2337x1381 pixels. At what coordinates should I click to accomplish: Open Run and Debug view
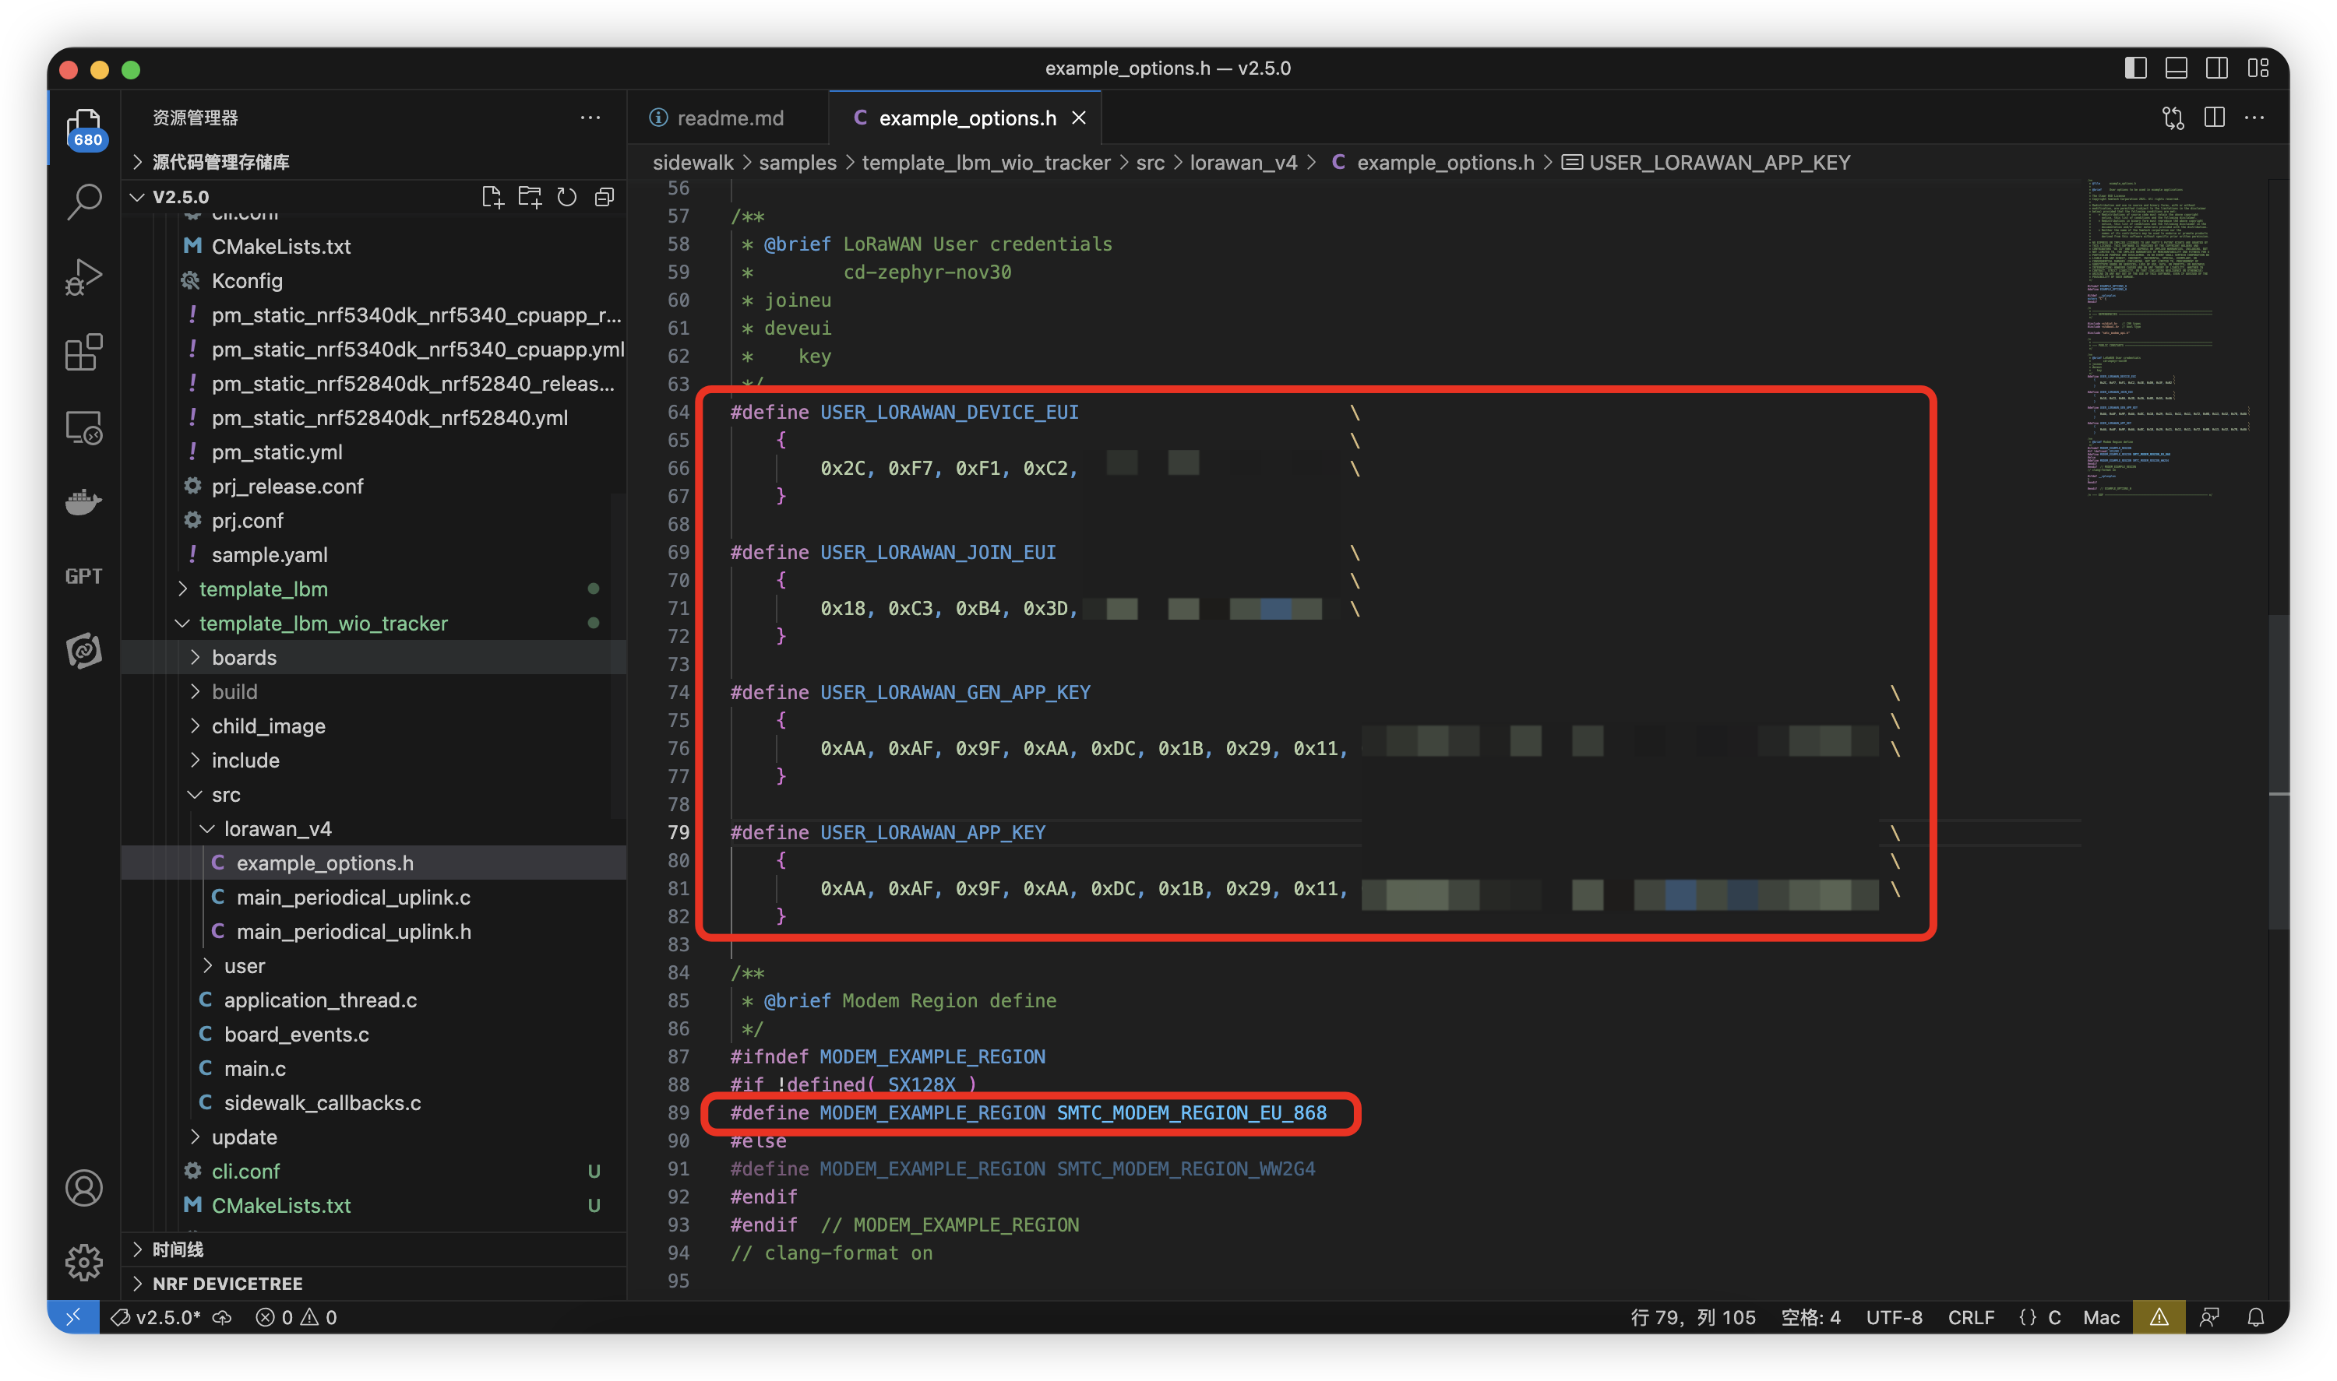(84, 276)
